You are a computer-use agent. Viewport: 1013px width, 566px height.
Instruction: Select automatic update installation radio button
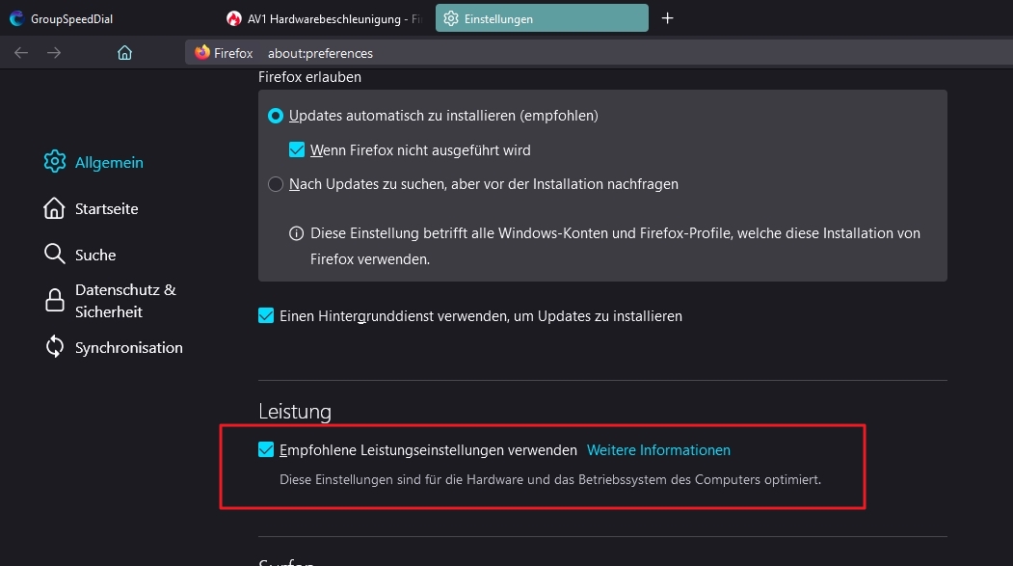coord(276,116)
